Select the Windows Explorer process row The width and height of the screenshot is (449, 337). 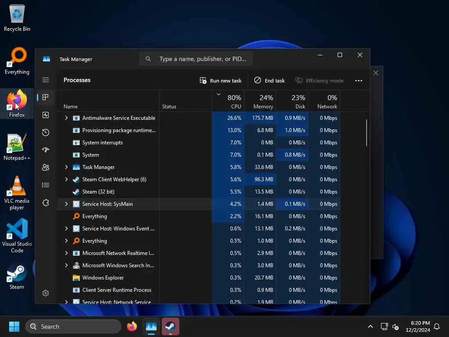click(199, 278)
